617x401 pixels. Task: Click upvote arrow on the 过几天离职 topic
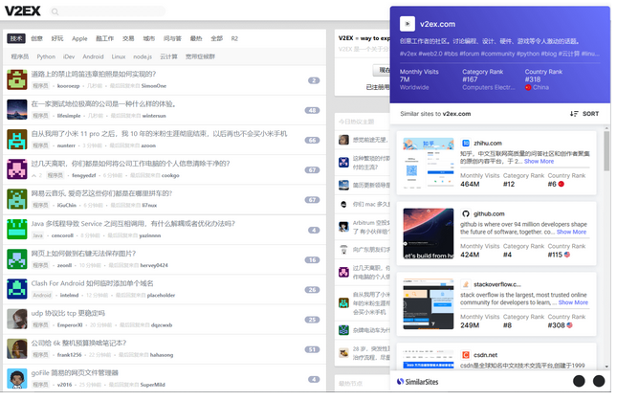pos(34,175)
